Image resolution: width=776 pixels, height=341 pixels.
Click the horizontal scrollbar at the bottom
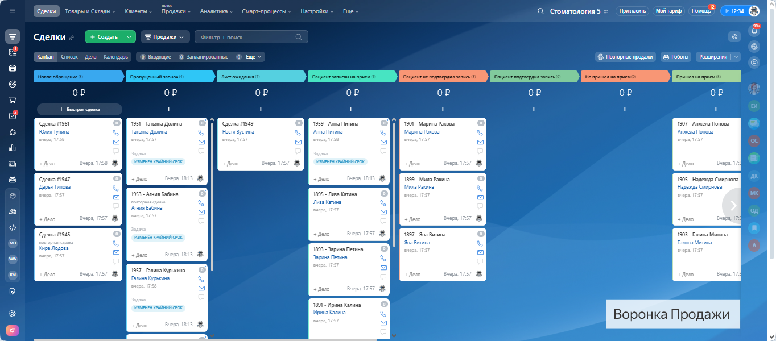(205, 339)
